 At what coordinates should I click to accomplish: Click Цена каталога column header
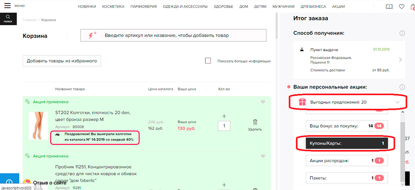click(x=161, y=89)
